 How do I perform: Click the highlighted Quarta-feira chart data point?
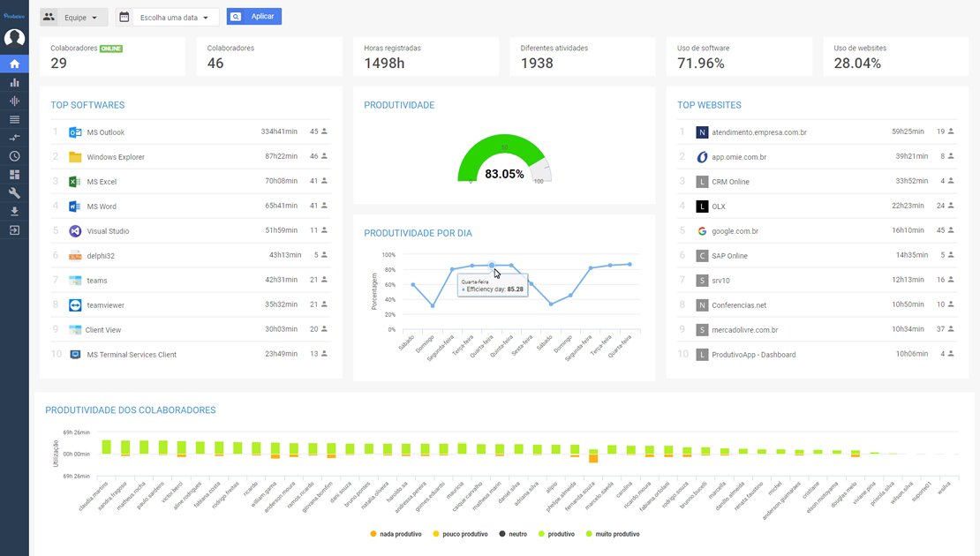tap(492, 266)
